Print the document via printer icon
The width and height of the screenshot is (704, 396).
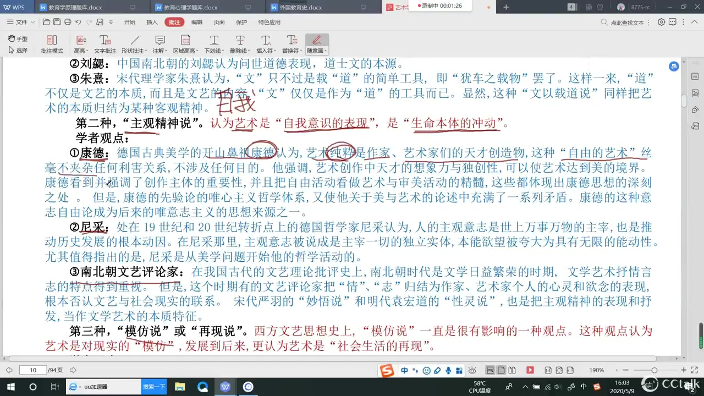[x=68, y=22]
